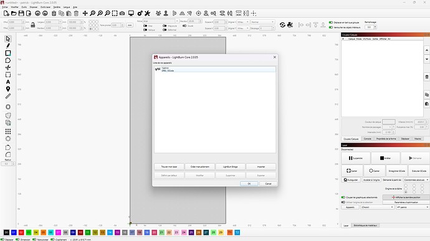Image resolution: width=430 pixels, height=241 pixels.
Task: Toggle the Déformer switch
Action: coord(165,30)
